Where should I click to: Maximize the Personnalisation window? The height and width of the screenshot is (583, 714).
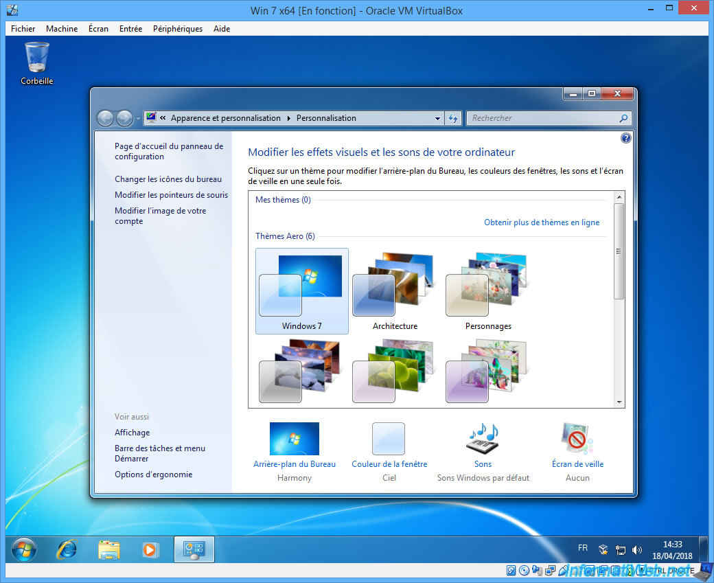(592, 93)
